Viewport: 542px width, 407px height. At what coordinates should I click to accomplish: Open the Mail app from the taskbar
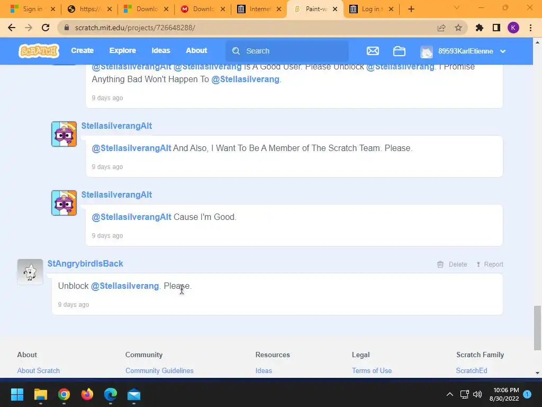tap(134, 394)
